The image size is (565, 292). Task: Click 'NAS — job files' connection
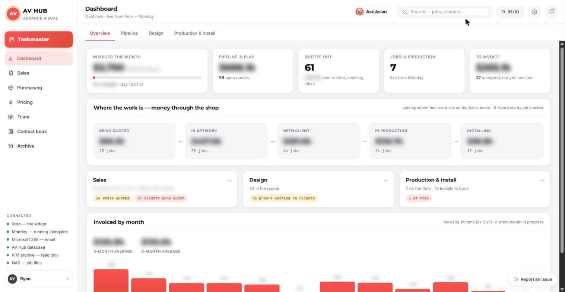click(x=26, y=263)
